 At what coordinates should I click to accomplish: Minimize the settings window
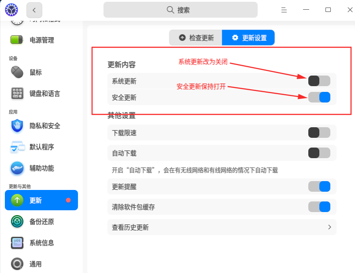click(306, 10)
